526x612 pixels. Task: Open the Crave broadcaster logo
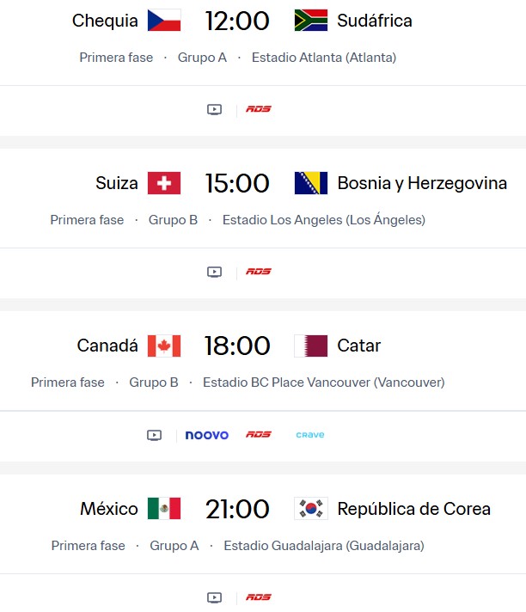pyautogui.click(x=310, y=435)
